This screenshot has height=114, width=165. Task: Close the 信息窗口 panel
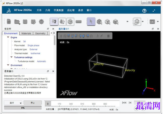(53, 71)
